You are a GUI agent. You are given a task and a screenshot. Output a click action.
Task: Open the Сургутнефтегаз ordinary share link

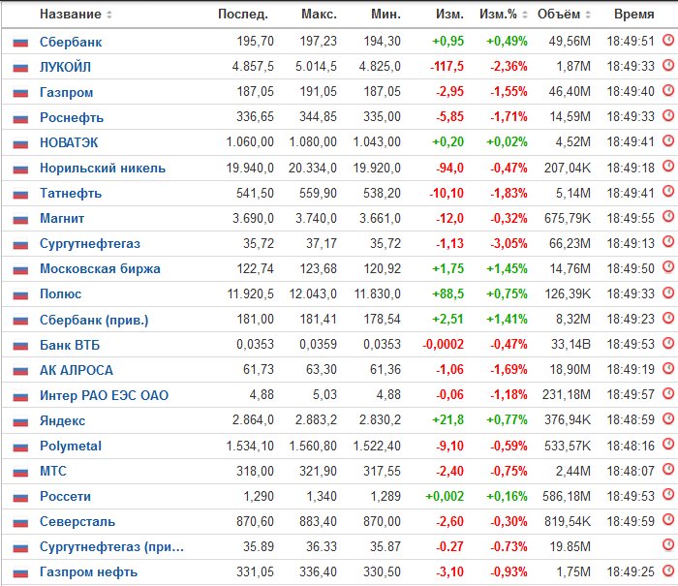click(x=90, y=244)
